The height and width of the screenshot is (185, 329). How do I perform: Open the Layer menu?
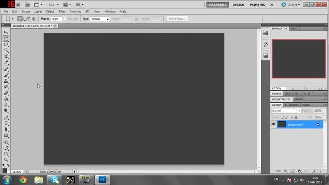click(38, 11)
